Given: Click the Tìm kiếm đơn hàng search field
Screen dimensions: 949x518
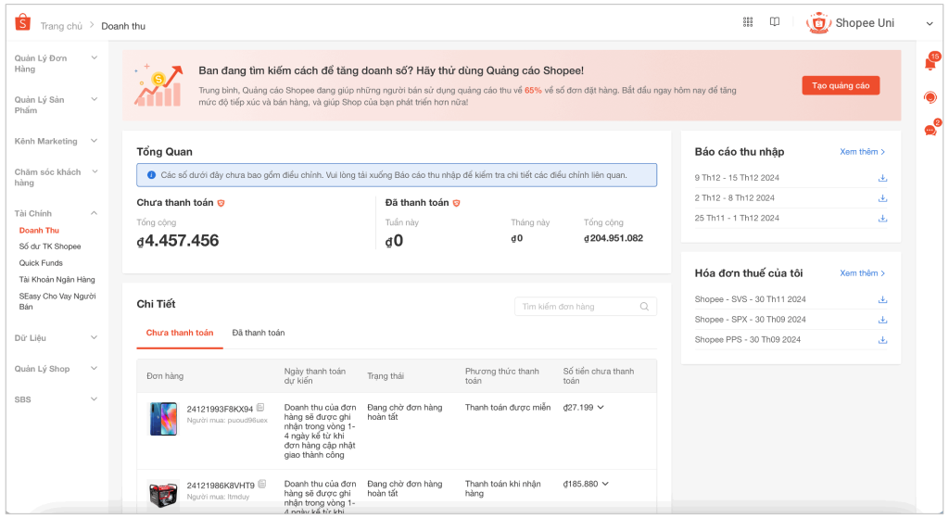Looking at the screenshot, I should 577,307.
